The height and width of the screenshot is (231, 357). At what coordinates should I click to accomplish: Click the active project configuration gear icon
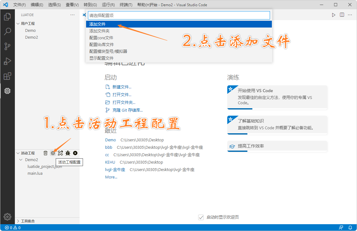[x=53, y=153]
